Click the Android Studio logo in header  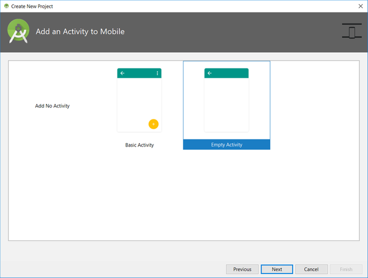tap(18, 32)
